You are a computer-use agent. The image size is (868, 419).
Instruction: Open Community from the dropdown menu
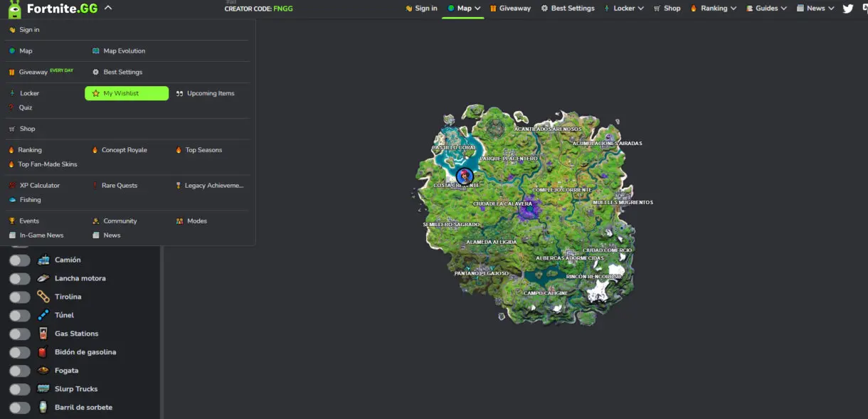click(115, 221)
